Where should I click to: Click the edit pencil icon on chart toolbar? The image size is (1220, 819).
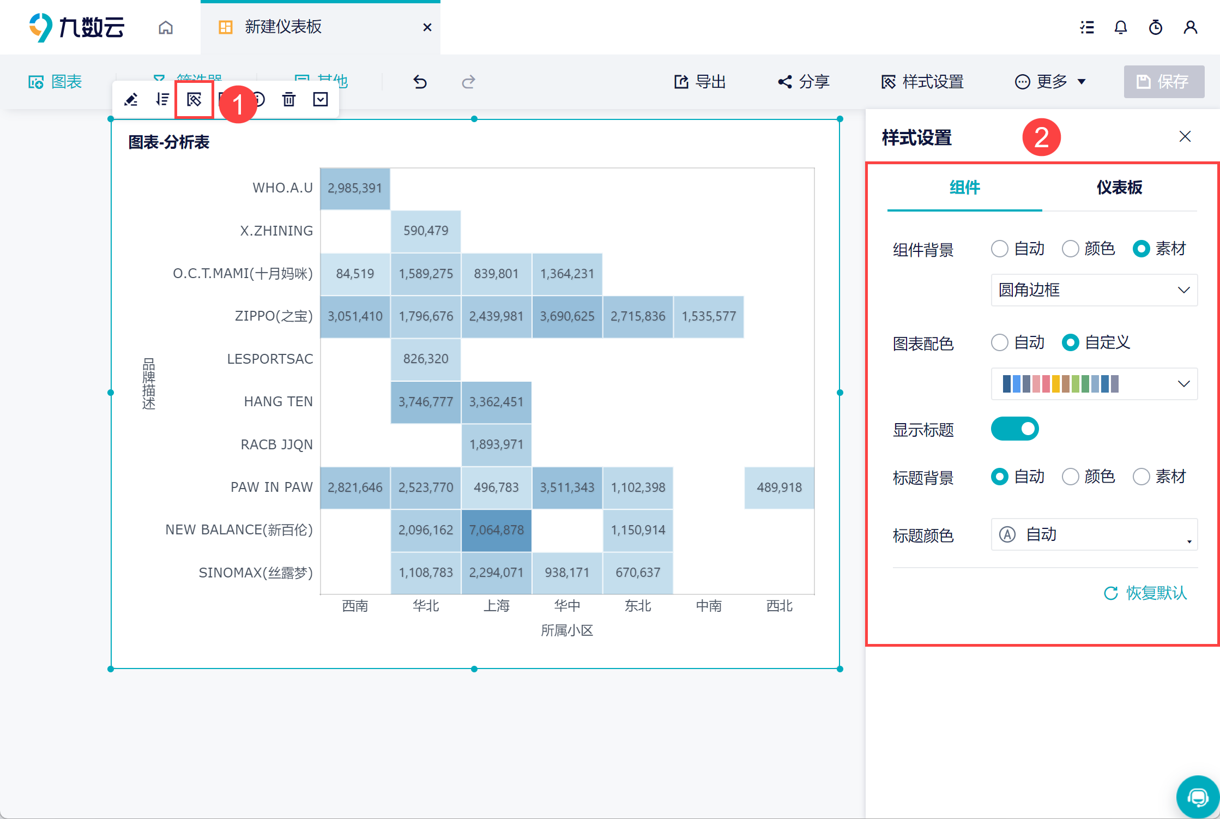(x=131, y=100)
